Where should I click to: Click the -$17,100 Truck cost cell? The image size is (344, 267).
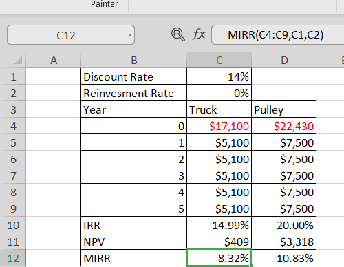tap(219, 126)
